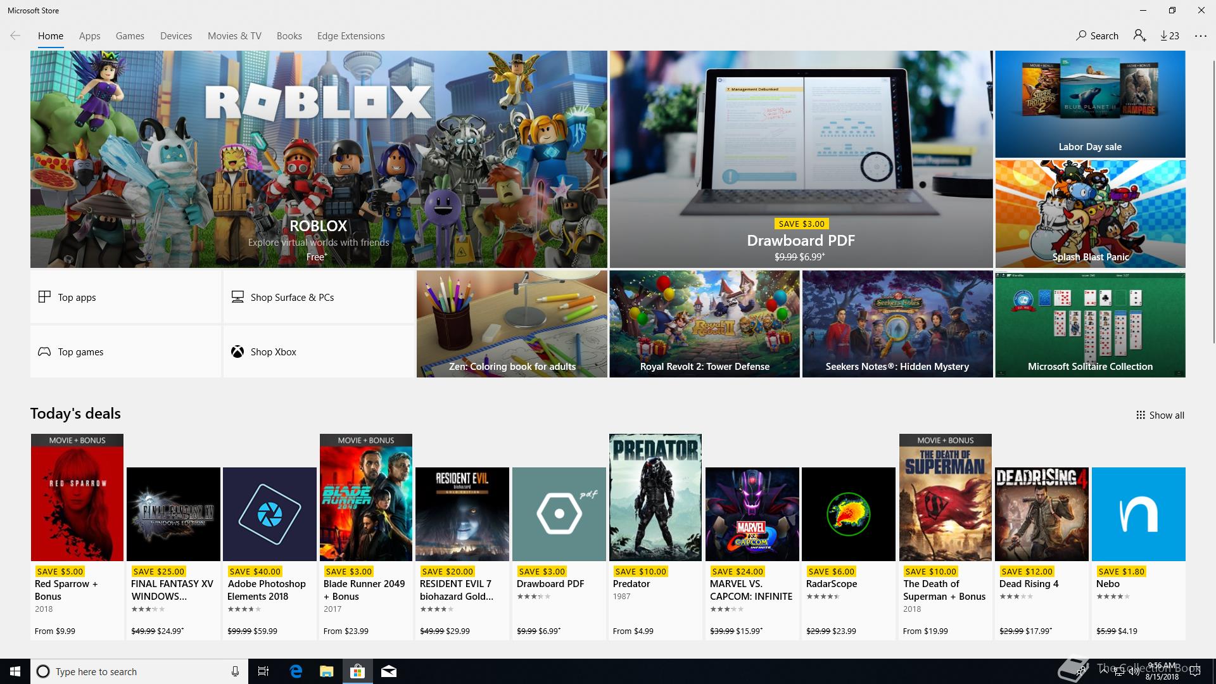Click the taskbar search box

tap(139, 671)
